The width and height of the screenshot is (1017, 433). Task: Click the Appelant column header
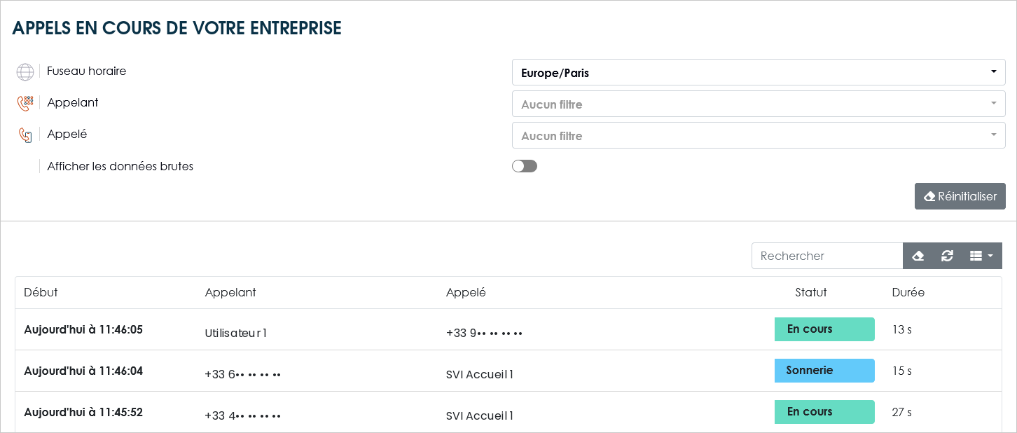[x=230, y=292]
